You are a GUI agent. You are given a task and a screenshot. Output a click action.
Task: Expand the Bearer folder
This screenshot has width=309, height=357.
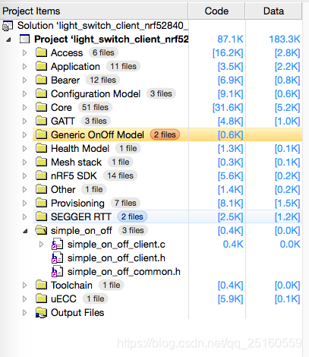24,80
